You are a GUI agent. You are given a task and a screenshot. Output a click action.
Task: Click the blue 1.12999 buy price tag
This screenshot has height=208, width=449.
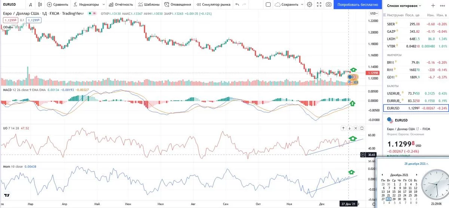pyautogui.click(x=33, y=21)
